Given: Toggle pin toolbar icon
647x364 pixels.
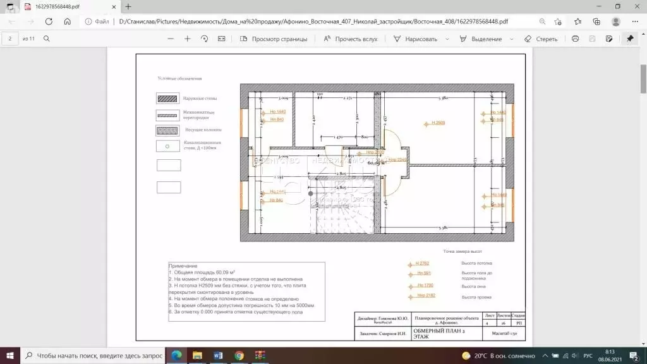Looking at the screenshot, I should pyautogui.click(x=630, y=39).
